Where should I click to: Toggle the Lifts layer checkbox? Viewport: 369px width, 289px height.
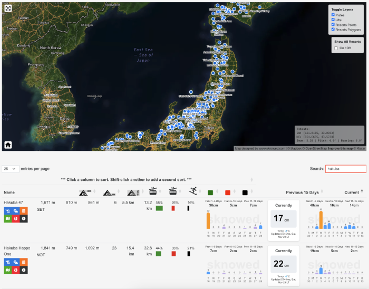click(x=333, y=20)
